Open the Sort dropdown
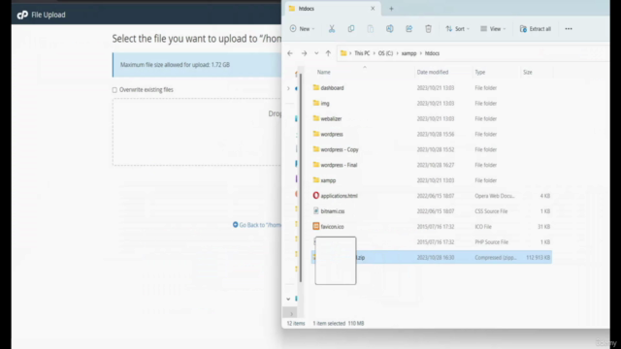Image resolution: width=621 pixels, height=349 pixels. [x=457, y=28]
